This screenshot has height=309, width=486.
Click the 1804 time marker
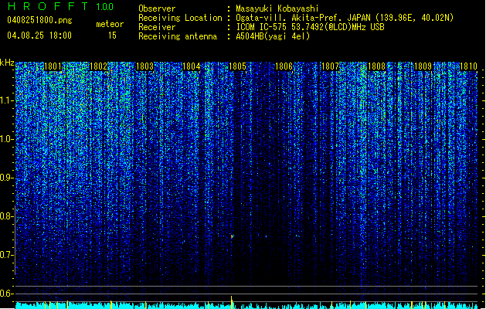tap(192, 66)
